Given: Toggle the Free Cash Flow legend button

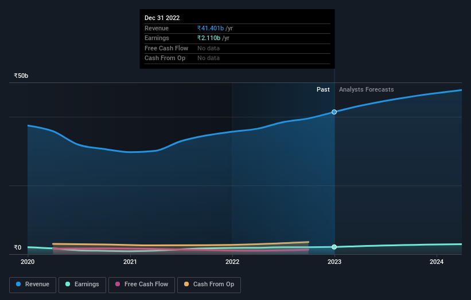Looking at the screenshot, I should click(x=142, y=285).
